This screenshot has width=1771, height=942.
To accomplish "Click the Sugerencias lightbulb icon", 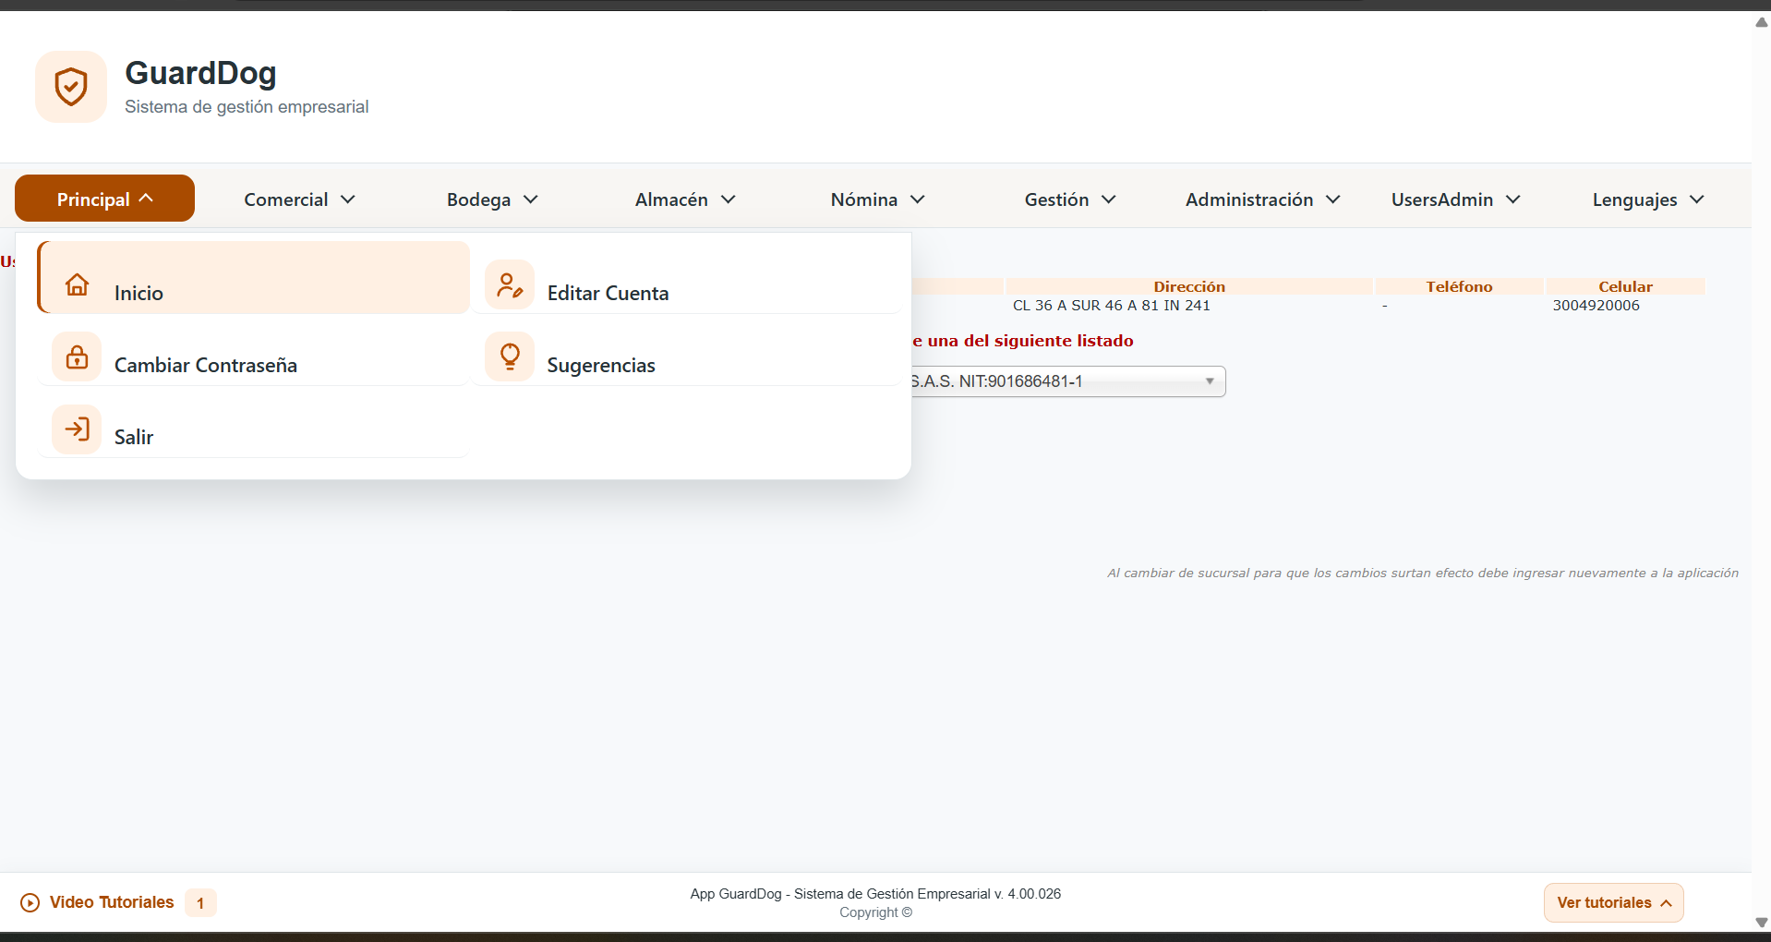I will point(510,356).
